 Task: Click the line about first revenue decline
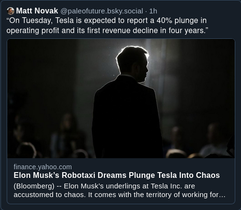(x=107, y=30)
